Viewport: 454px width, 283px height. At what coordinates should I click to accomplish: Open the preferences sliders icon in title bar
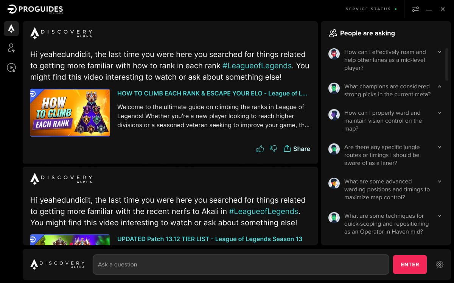click(415, 9)
